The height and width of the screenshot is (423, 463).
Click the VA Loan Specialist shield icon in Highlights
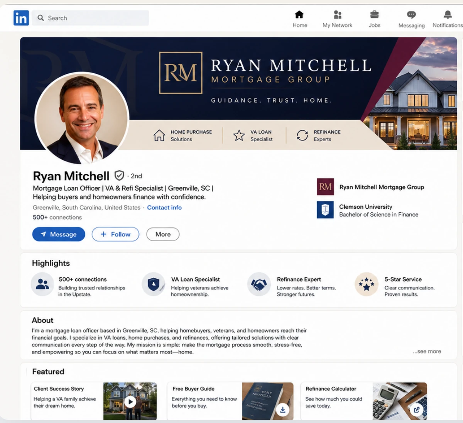pyautogui.click(x=153, y=284)
